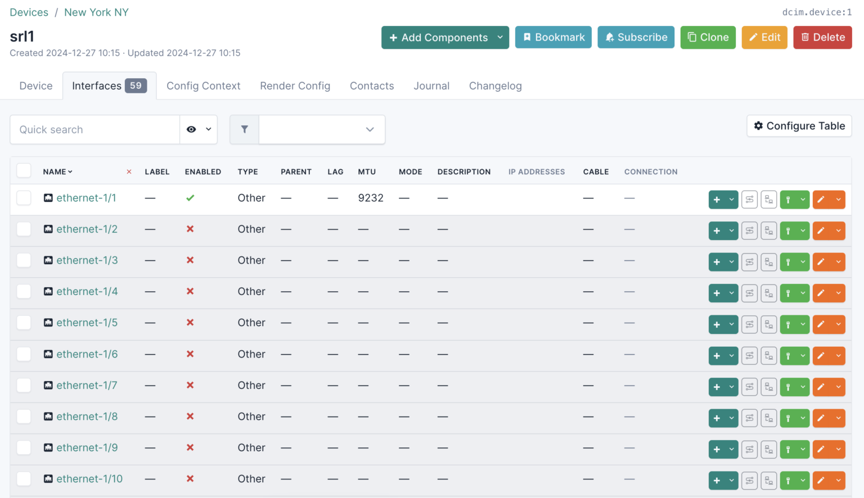Click the Subscribe button

pos(636,37)
